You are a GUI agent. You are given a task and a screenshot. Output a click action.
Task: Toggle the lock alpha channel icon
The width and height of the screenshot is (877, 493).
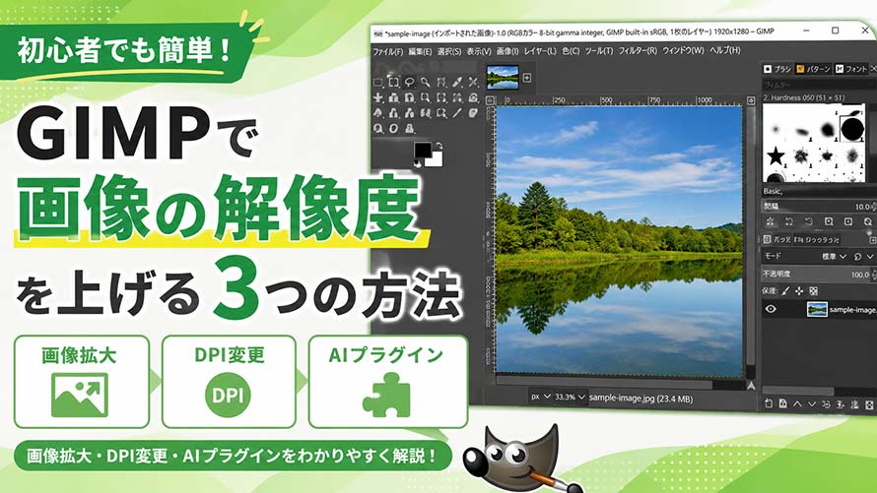click(813, 291)
